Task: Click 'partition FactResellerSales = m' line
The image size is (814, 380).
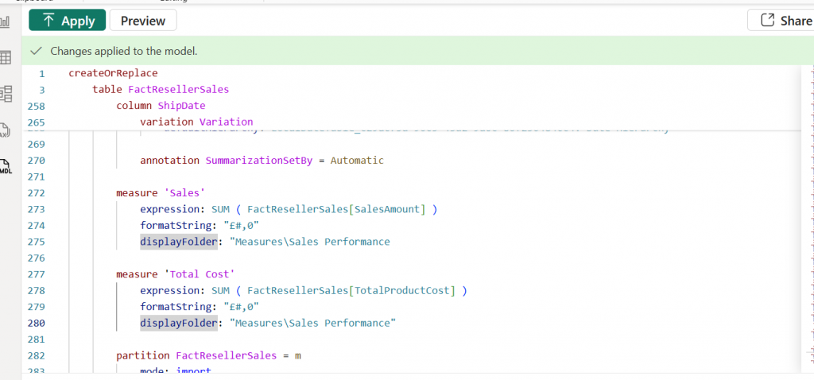Action: coord(208,355)
